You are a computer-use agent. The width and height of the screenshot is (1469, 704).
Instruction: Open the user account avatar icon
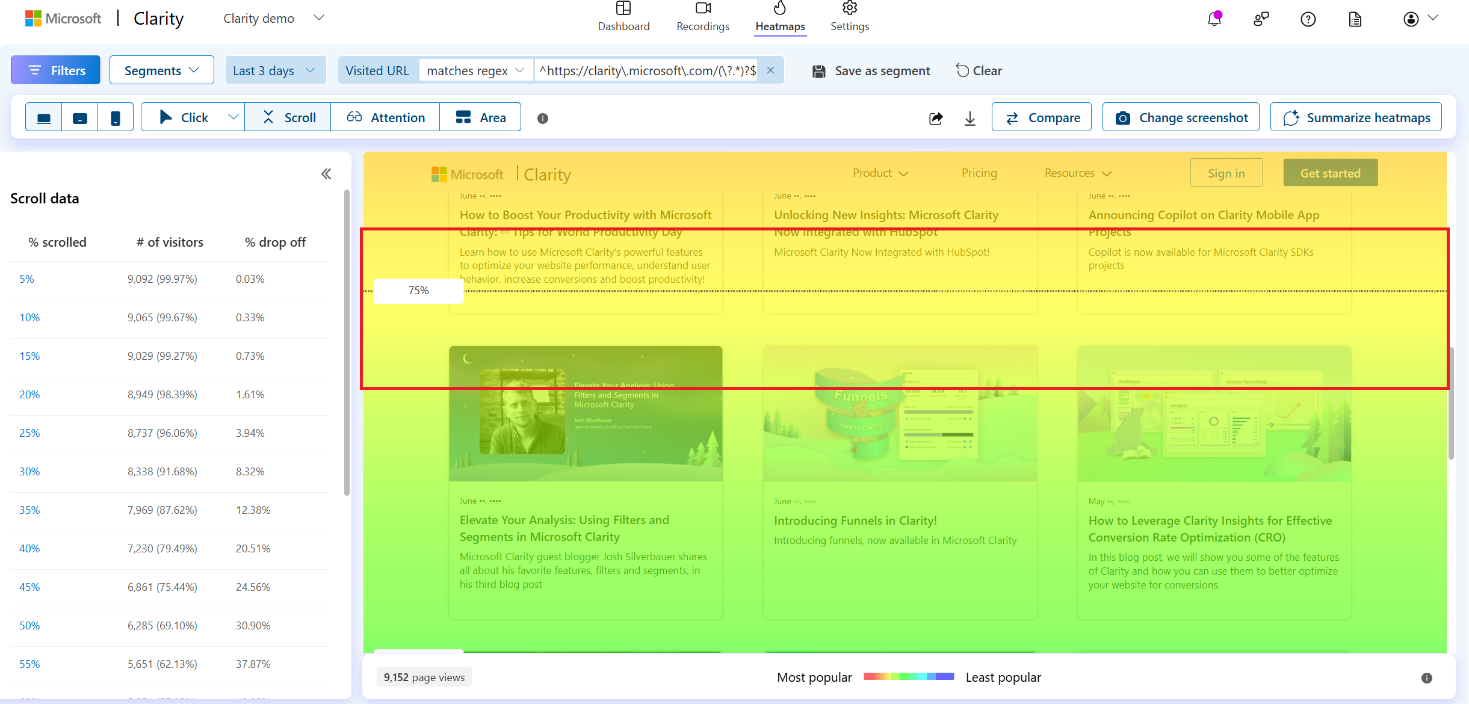(1411, 19)
